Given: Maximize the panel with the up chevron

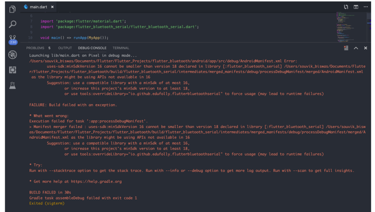Looking at the screenshot, I should 356,48.
